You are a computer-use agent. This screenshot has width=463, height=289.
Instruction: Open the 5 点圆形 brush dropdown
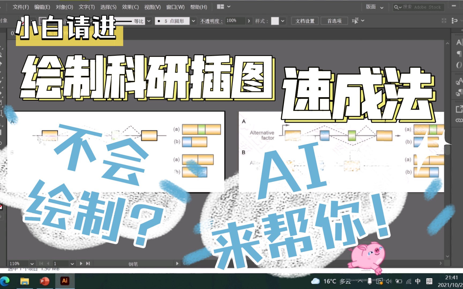coord(193,21)
